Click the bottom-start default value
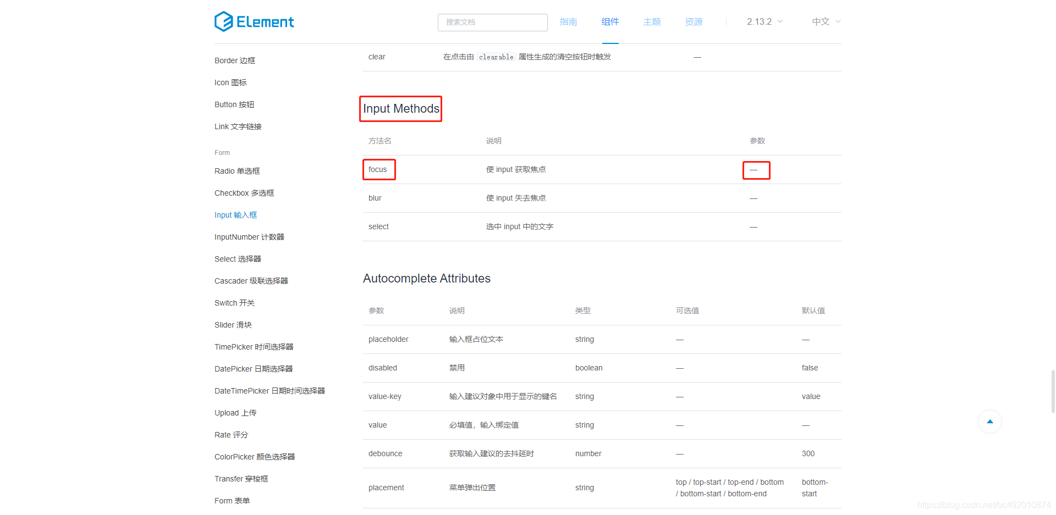Image resolution: width=1056 pixels, height=515 pixels. pyautogui.click(x=815, y=488)
